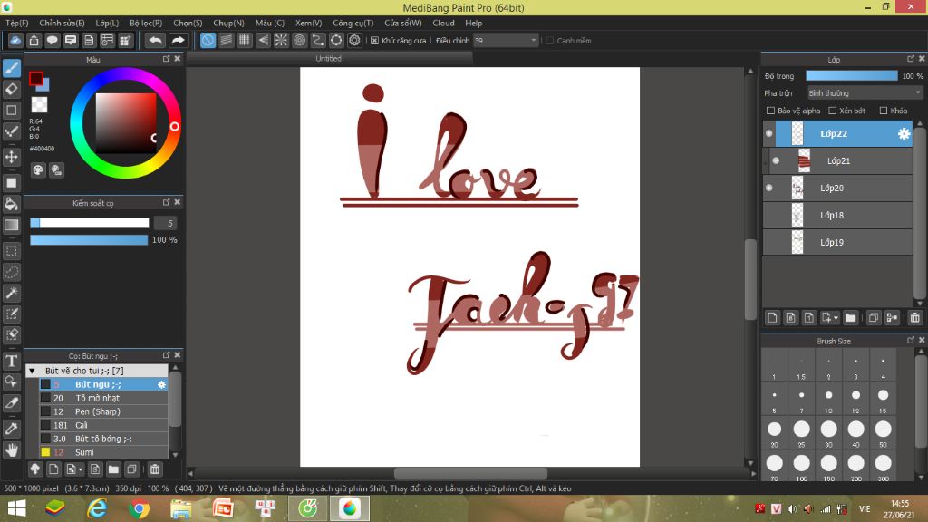Hide the Lớp20 layer visibility
928x522 pixels.
click(x=769, y=188)
